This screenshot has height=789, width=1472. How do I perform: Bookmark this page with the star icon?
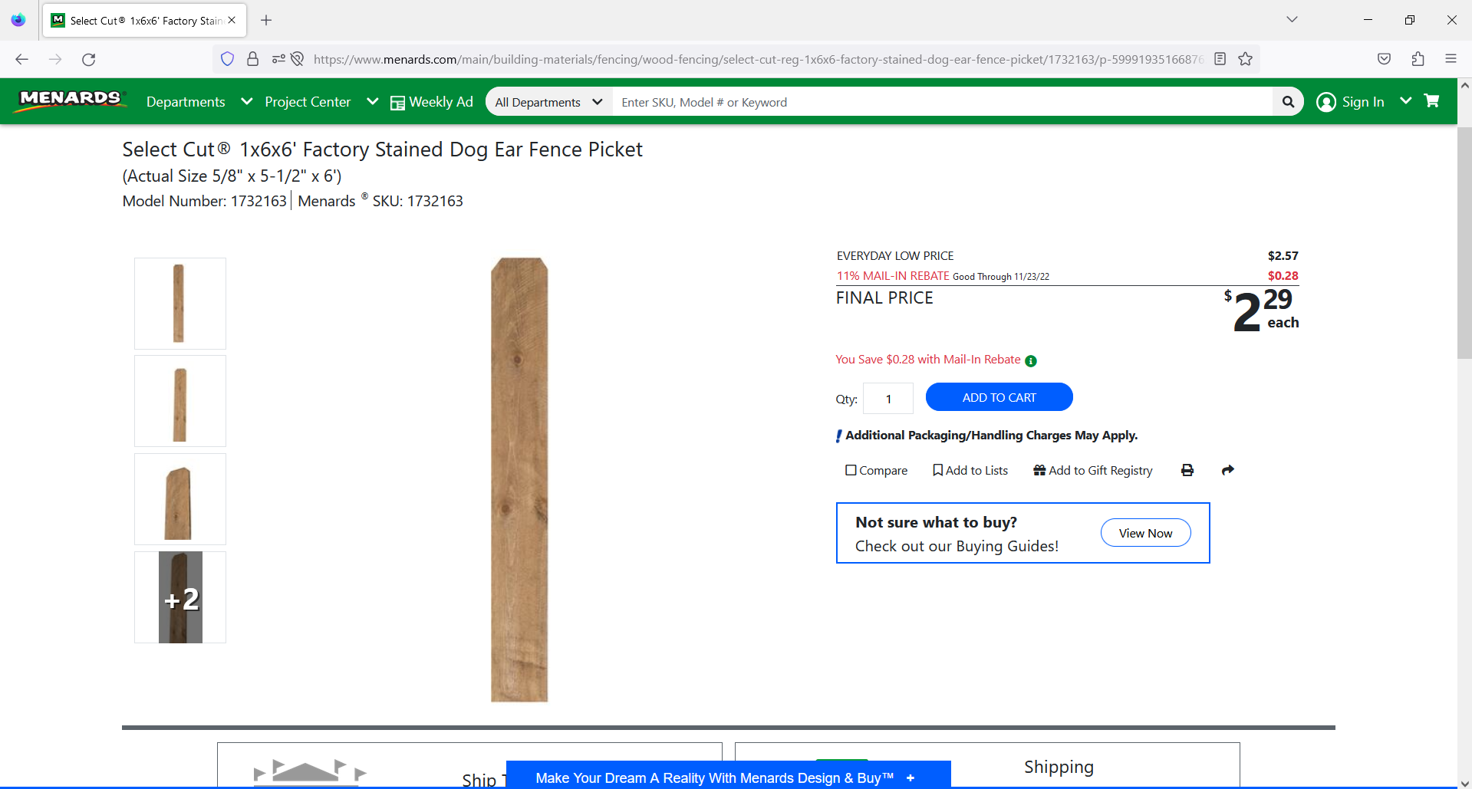tap(1244, 59)
